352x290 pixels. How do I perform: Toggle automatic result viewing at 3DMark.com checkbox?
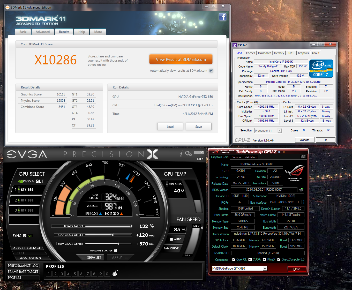coord(211,71)
